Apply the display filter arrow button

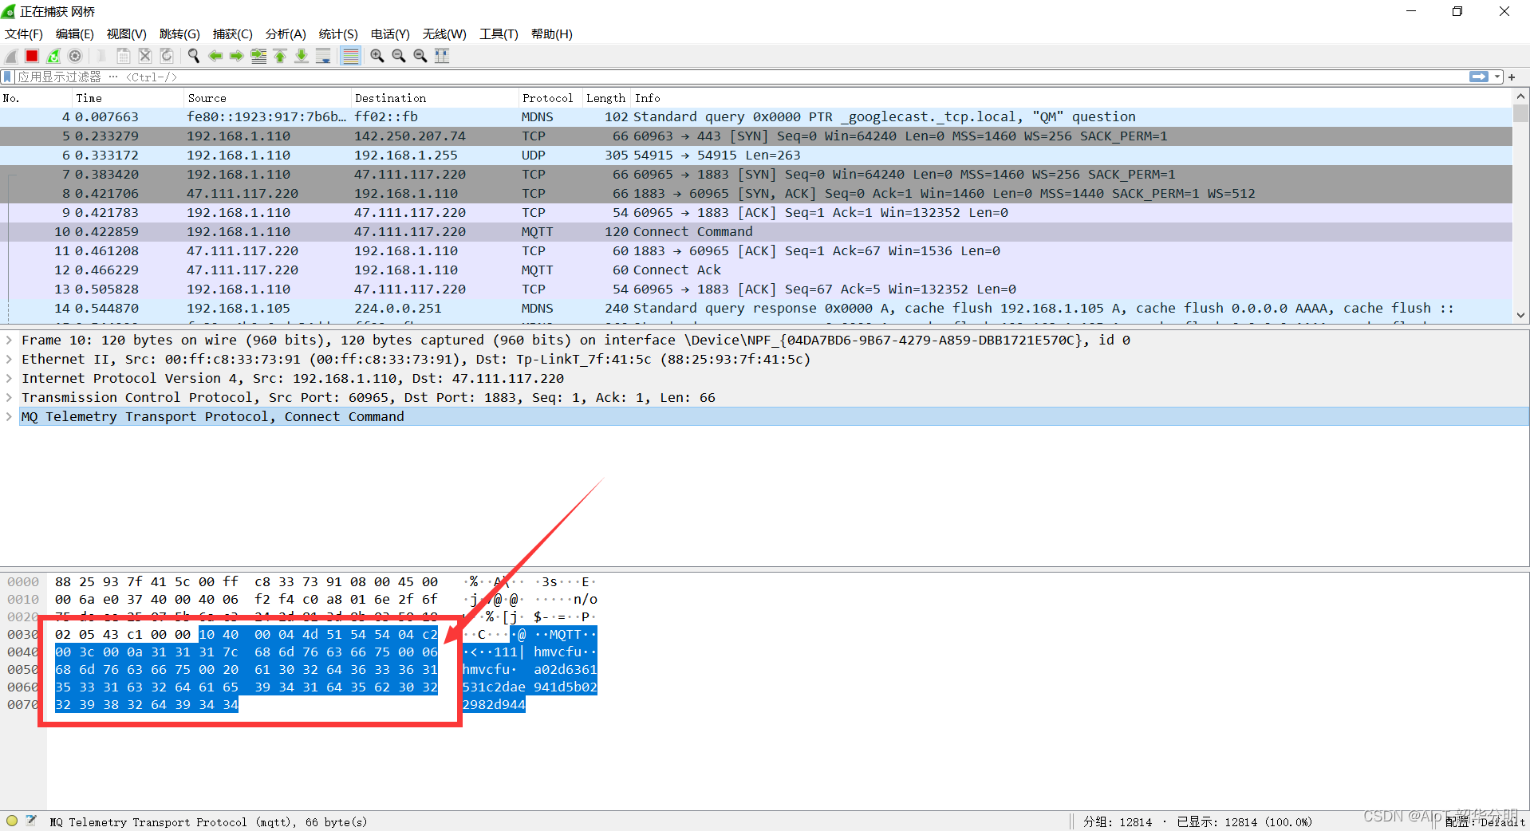click(x=1478, y=77)
